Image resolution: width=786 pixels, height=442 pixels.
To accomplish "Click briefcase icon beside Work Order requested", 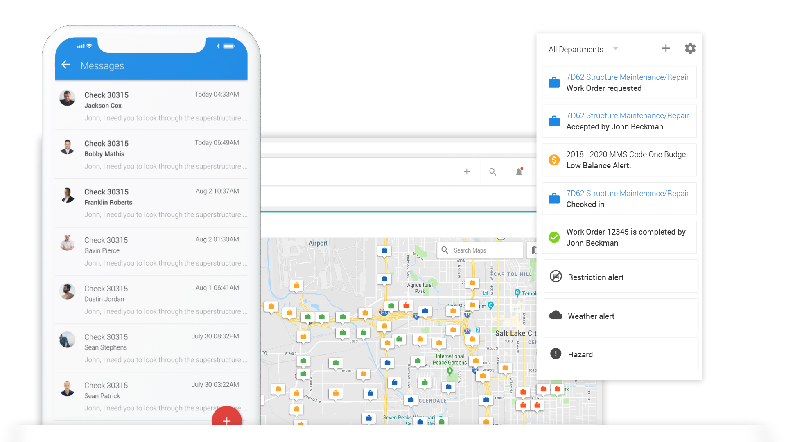I will pyautogui.click(x=554, y=82).
